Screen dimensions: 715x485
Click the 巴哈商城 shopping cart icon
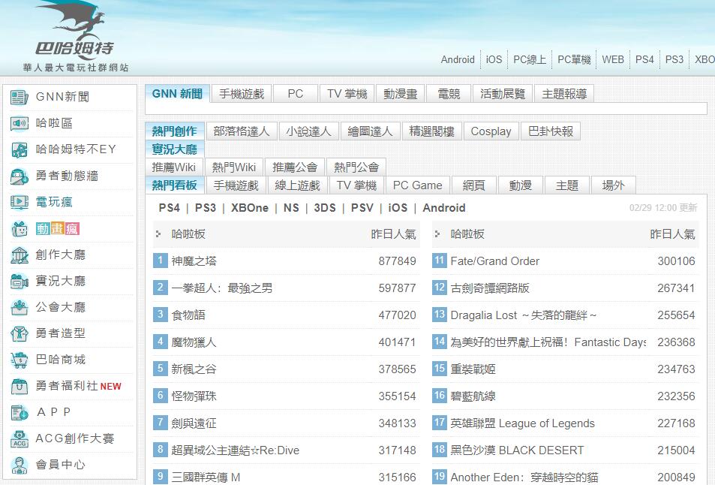(20, 360)
